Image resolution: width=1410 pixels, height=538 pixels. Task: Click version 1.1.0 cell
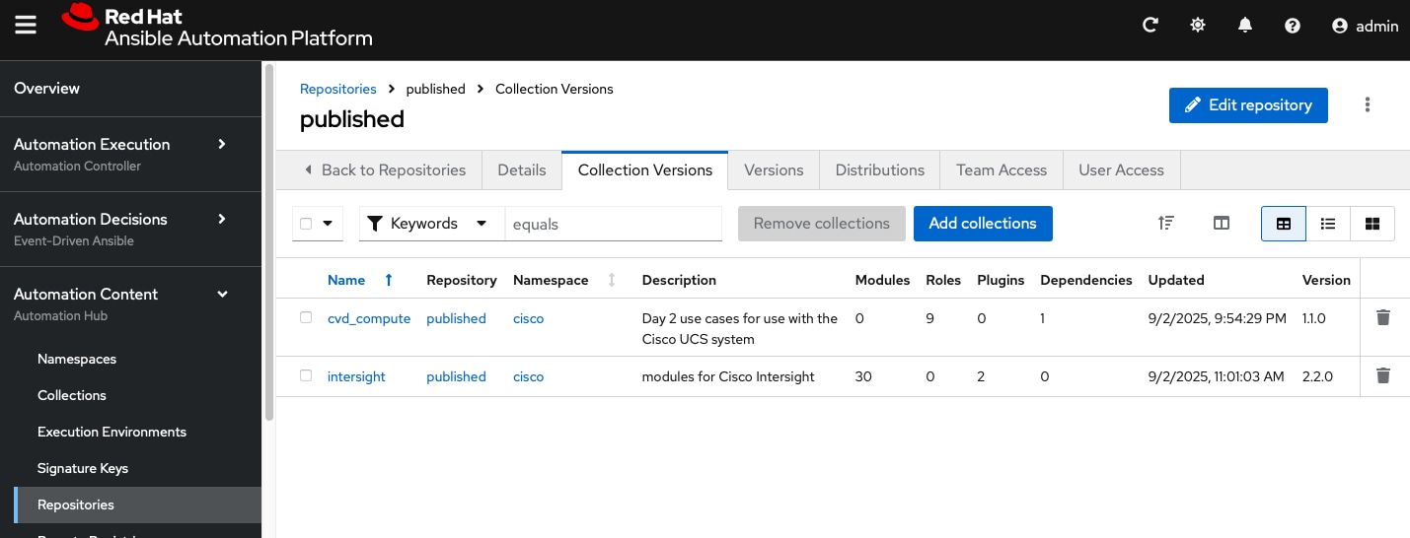1316,318
